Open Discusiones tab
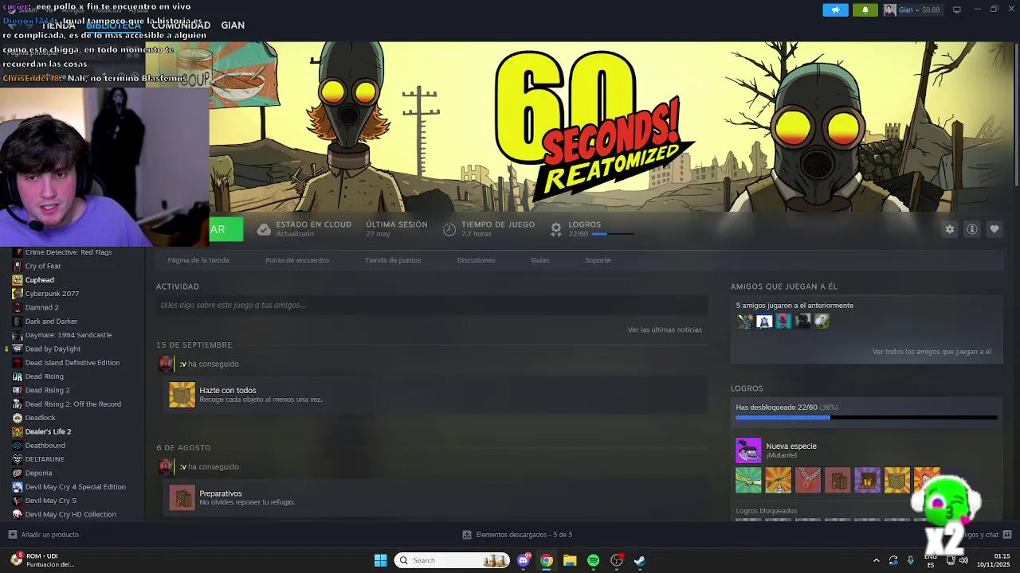The image size is (1020, 573). coord(477,260)
